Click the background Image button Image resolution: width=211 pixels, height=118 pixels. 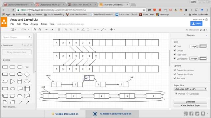(194, 58)
